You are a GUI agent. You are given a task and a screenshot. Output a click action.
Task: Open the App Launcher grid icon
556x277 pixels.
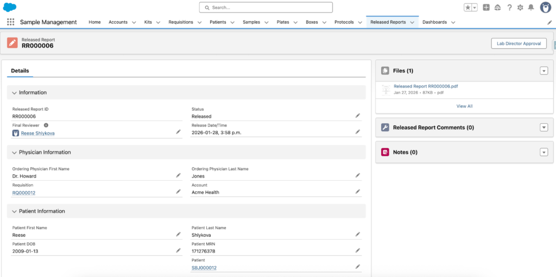pyautogui.click(x=10, y=22)
